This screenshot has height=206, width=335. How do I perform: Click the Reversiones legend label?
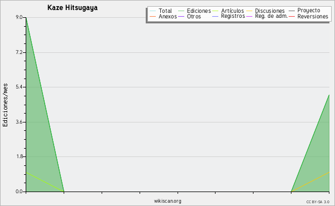point(313,16)
